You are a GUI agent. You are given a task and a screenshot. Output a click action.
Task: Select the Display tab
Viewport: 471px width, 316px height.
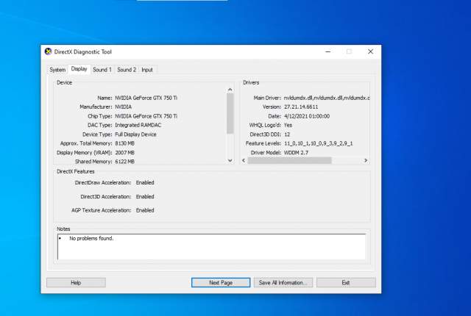pyautogui.click(x=79, y=69)
